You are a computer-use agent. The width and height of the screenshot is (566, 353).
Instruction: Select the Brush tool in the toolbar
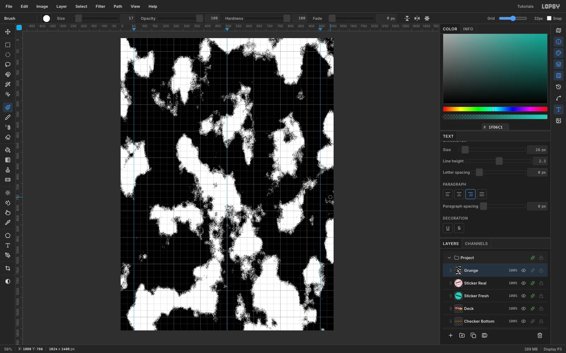pyautogui.click(x=8, y=107)
